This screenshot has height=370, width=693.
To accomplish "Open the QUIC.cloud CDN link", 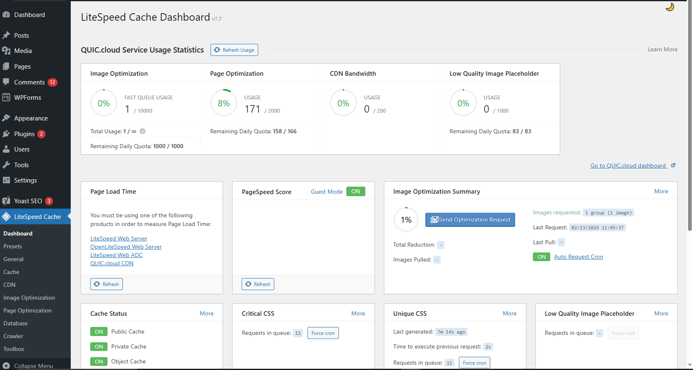I will [x=112, y=263].
